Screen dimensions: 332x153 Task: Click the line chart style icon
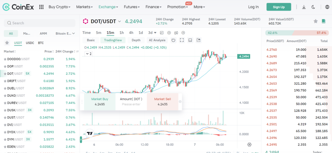coord(162,33)
